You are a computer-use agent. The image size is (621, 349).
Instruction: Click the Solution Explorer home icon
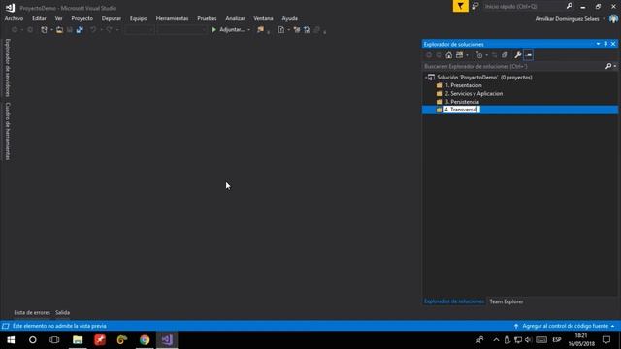pyautogui.click(x=448, y=55)
